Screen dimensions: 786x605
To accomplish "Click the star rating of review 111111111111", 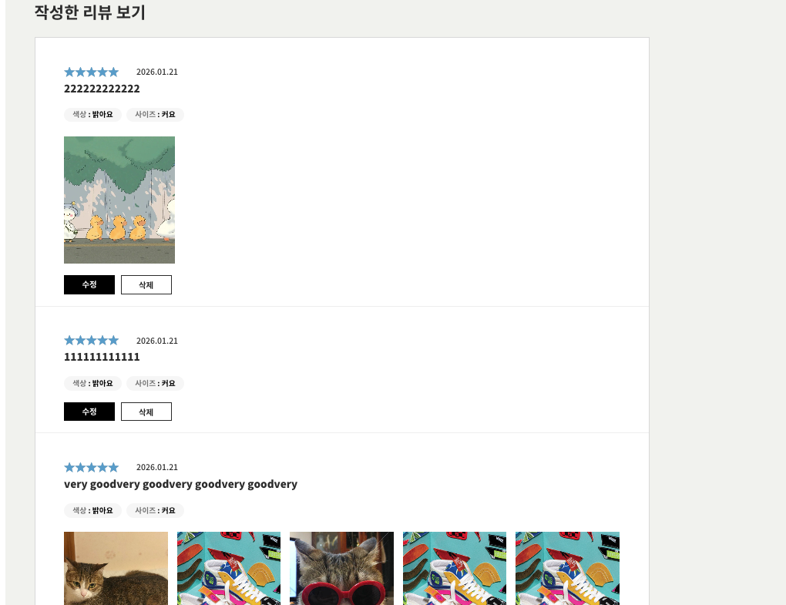I will click(x=91, y=341).
